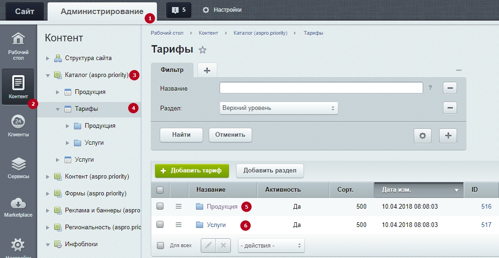499x258 pixels.
Task: Open the Рабочий стол sidebar icon
Action: [18, 47]
